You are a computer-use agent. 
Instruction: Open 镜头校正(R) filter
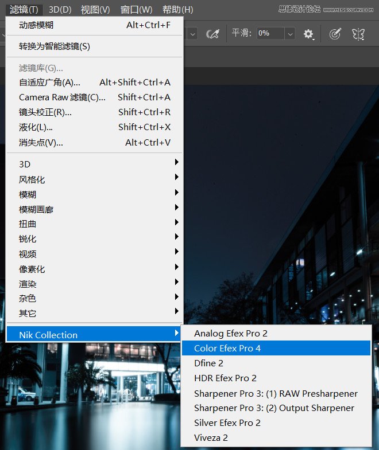(x=95, y=112)
